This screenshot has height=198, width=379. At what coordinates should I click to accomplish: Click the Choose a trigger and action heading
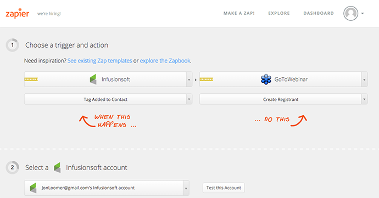click(66, 45)
